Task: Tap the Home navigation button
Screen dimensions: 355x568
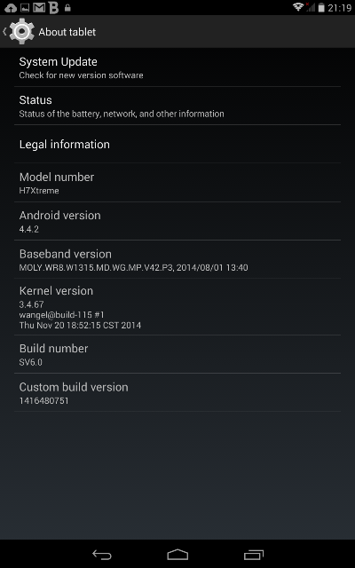Action: coord(177,554)
